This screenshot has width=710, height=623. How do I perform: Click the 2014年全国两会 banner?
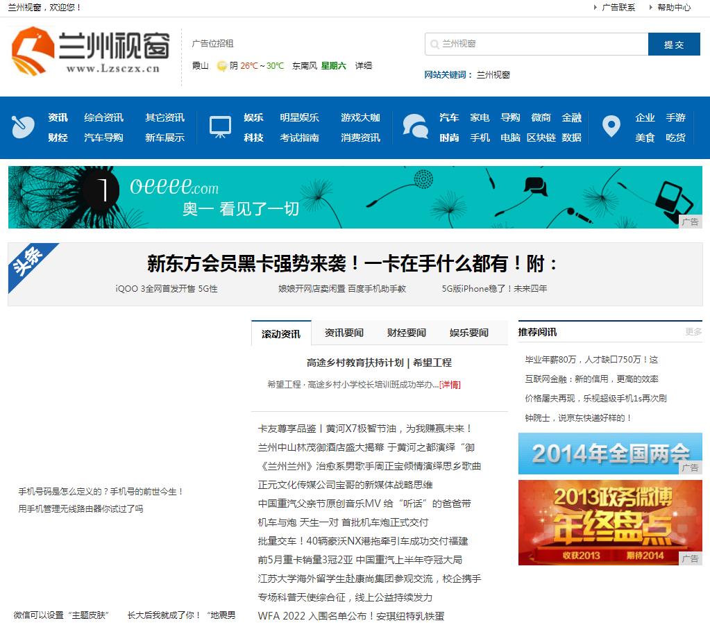(x=610, y=454)
